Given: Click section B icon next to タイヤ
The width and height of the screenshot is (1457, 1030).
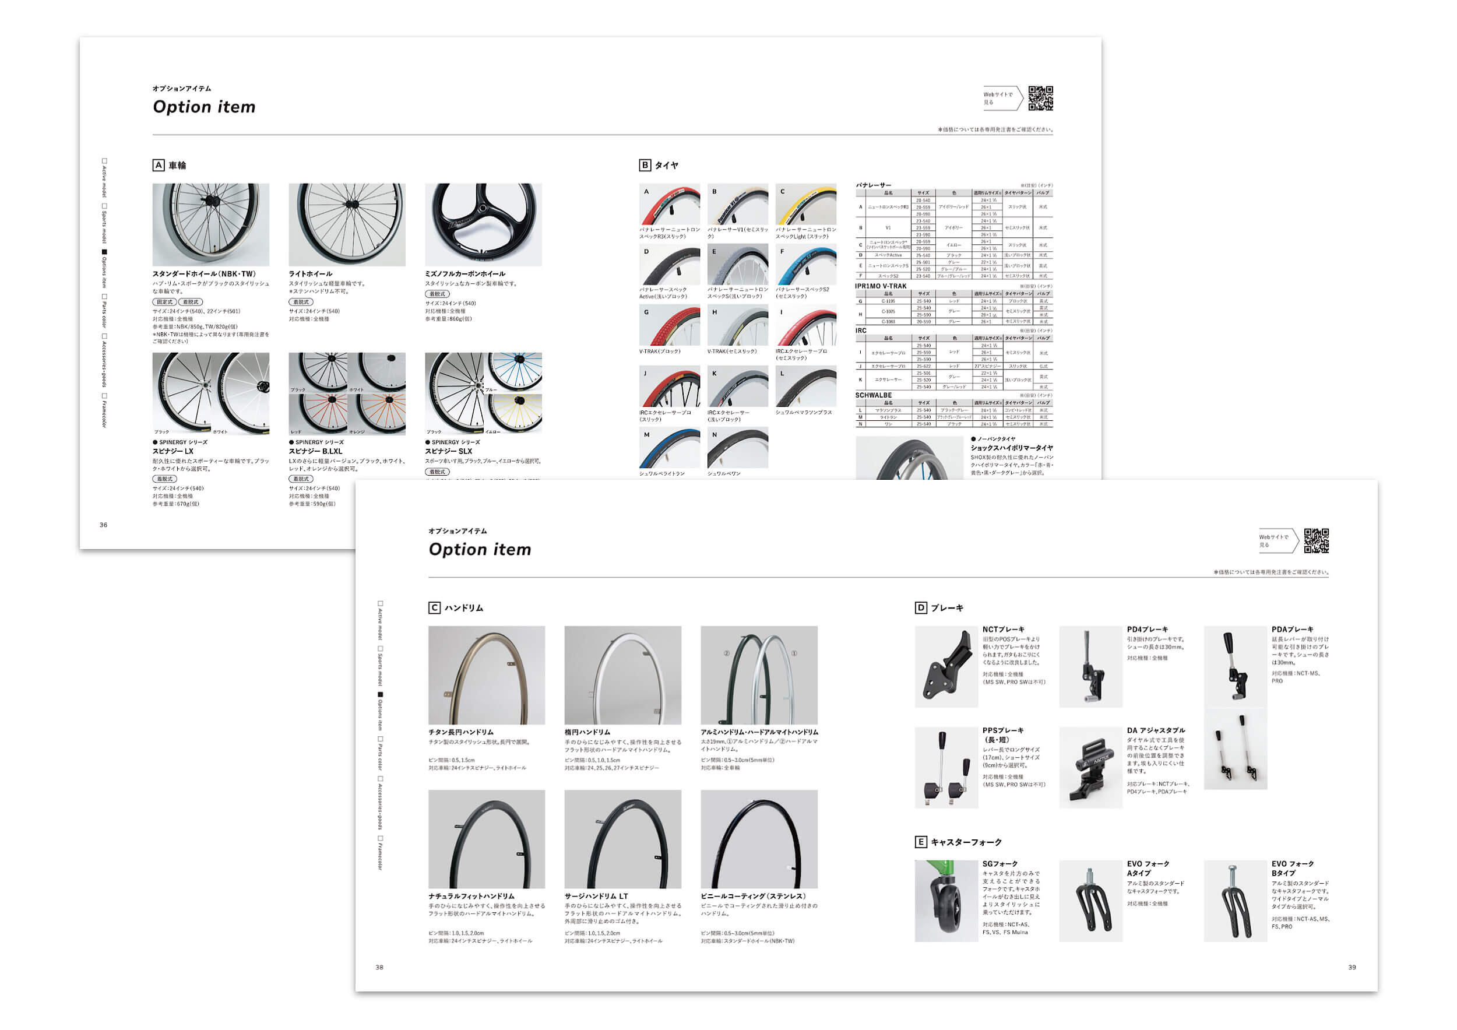Looking at the screenshot, I should click(645, 166).
